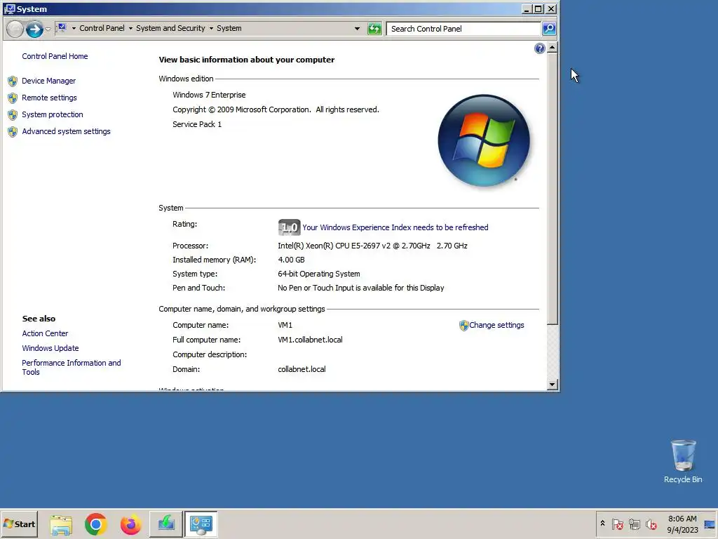Image resolution: width=718 pixels, height=539 pixels.
Task: Show hidden system tray icons
Action: point(602,524)
